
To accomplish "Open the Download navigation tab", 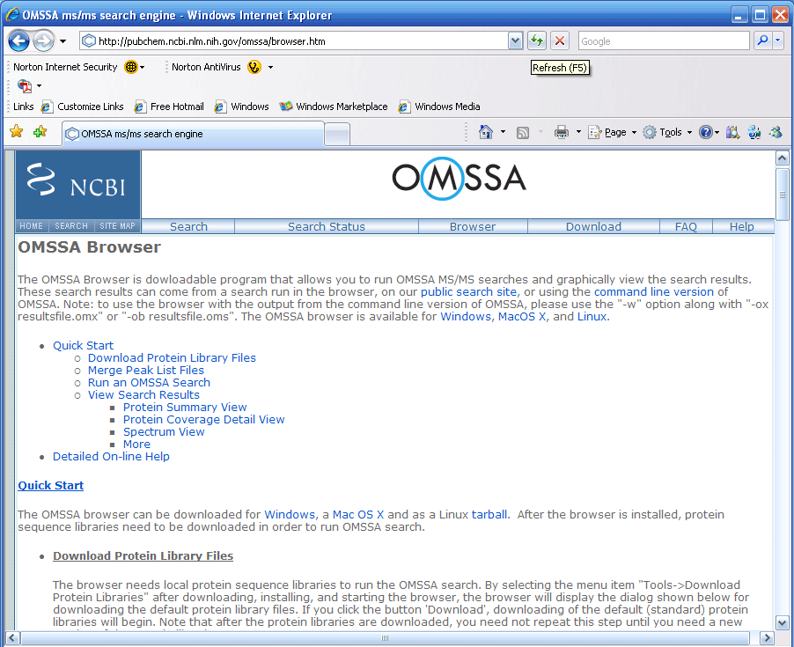I will (x=593, y=226).
